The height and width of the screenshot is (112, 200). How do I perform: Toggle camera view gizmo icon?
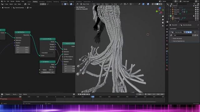tap(163, 23)
